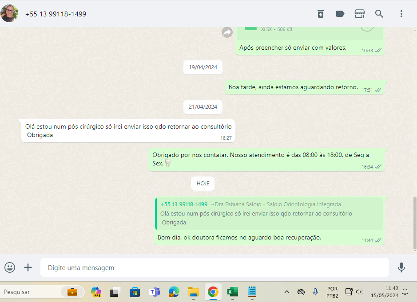Open network status tray icon
Screen dimensions: 417x302
349,292
